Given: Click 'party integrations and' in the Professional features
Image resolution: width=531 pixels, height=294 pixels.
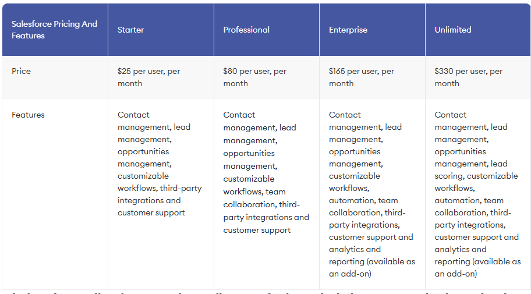Looking at the screenshot, I should (266, 217).
